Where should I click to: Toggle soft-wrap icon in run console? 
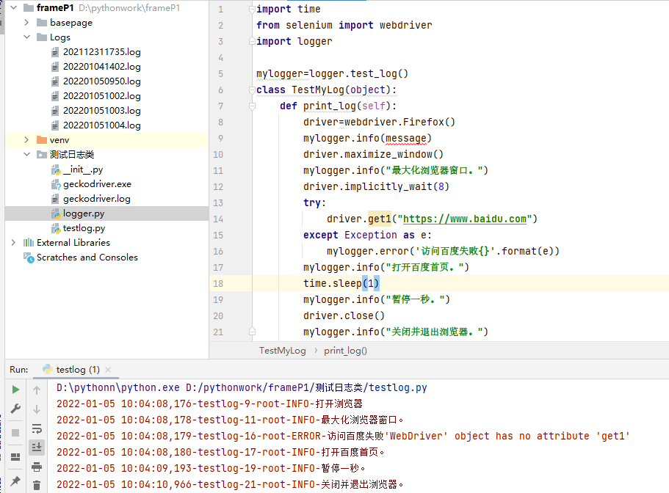[x=37, y=428]
